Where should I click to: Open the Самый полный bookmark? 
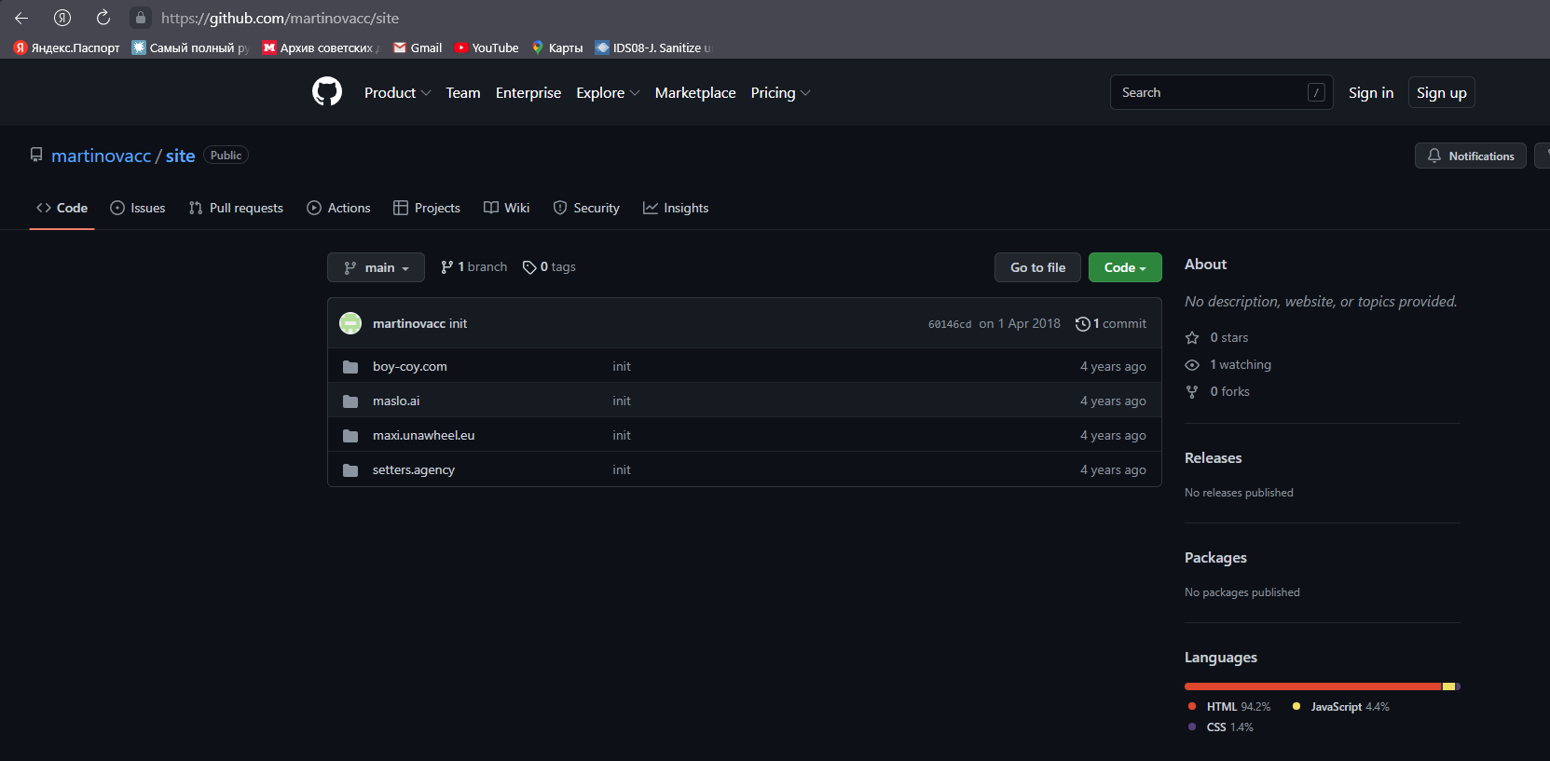click(191, 48)
